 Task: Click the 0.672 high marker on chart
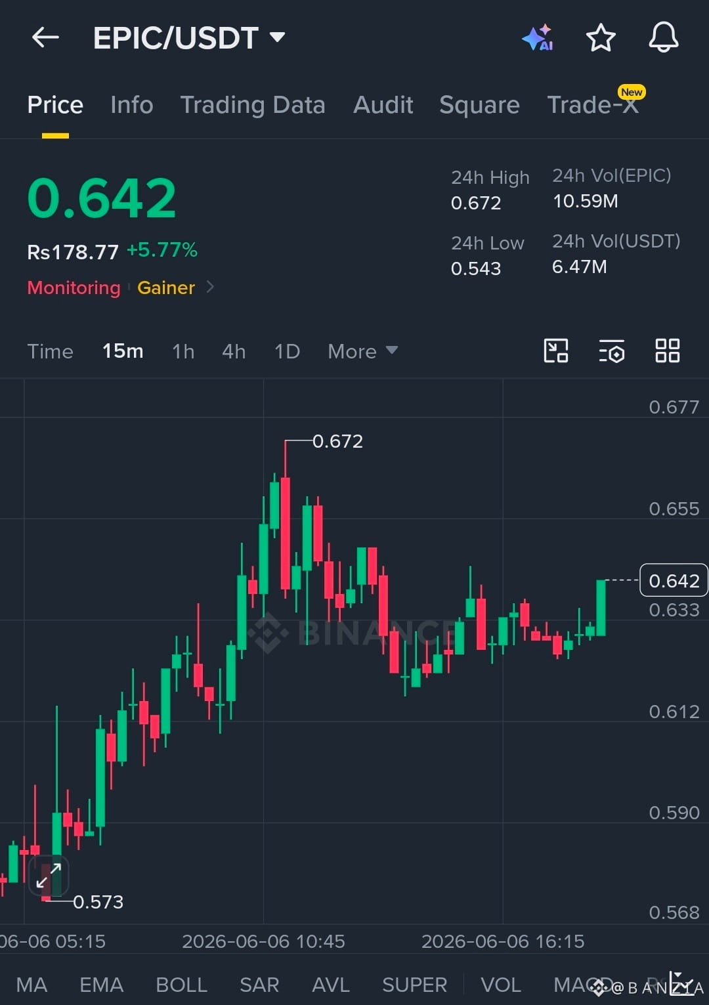[337, 441]
